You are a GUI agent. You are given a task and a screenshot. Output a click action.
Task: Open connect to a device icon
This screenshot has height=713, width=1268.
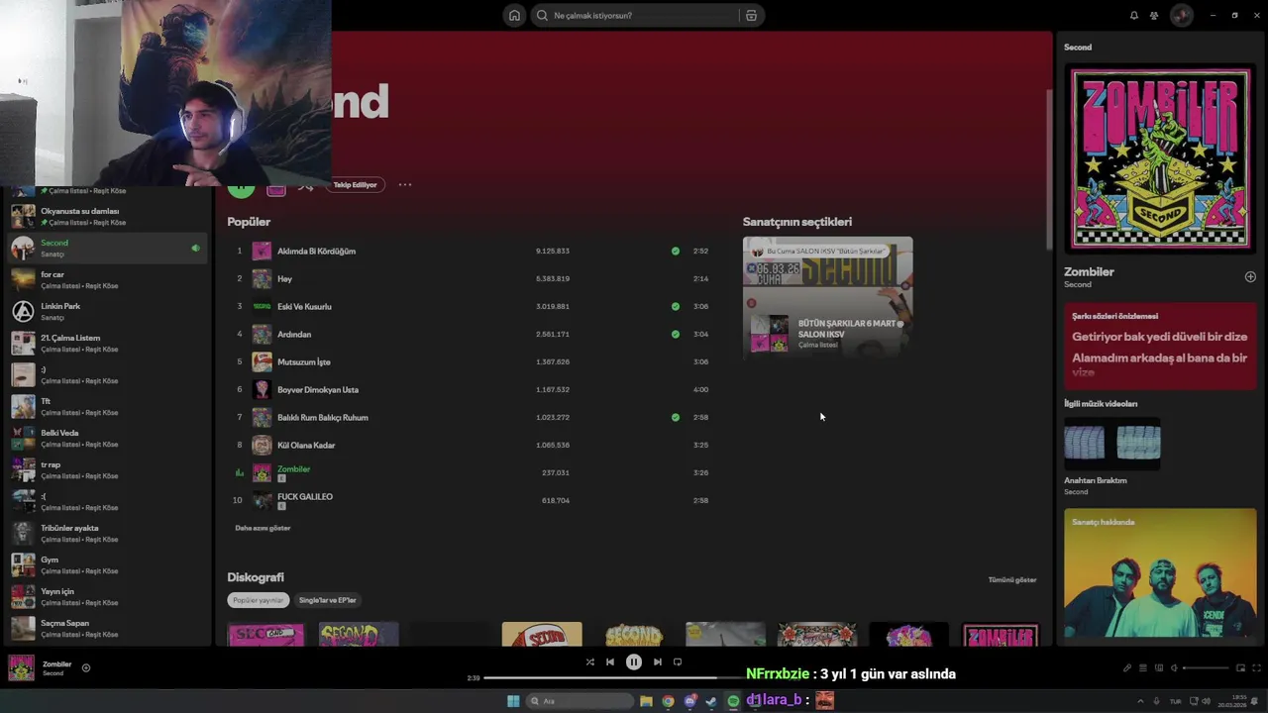pyautogui.click(x=1158, y=667)
